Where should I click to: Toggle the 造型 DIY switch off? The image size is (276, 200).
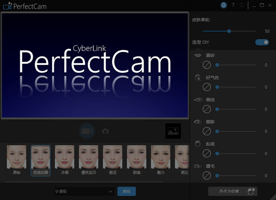(262, 42)
